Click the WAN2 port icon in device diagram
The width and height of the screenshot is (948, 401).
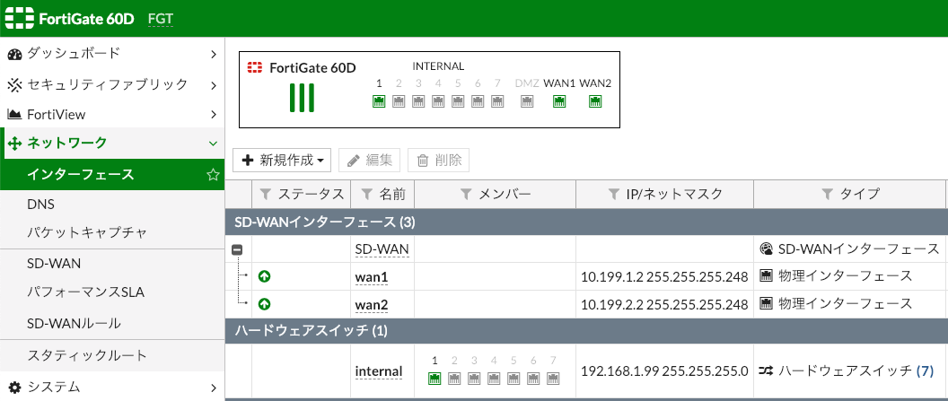[x=595, y=101]
